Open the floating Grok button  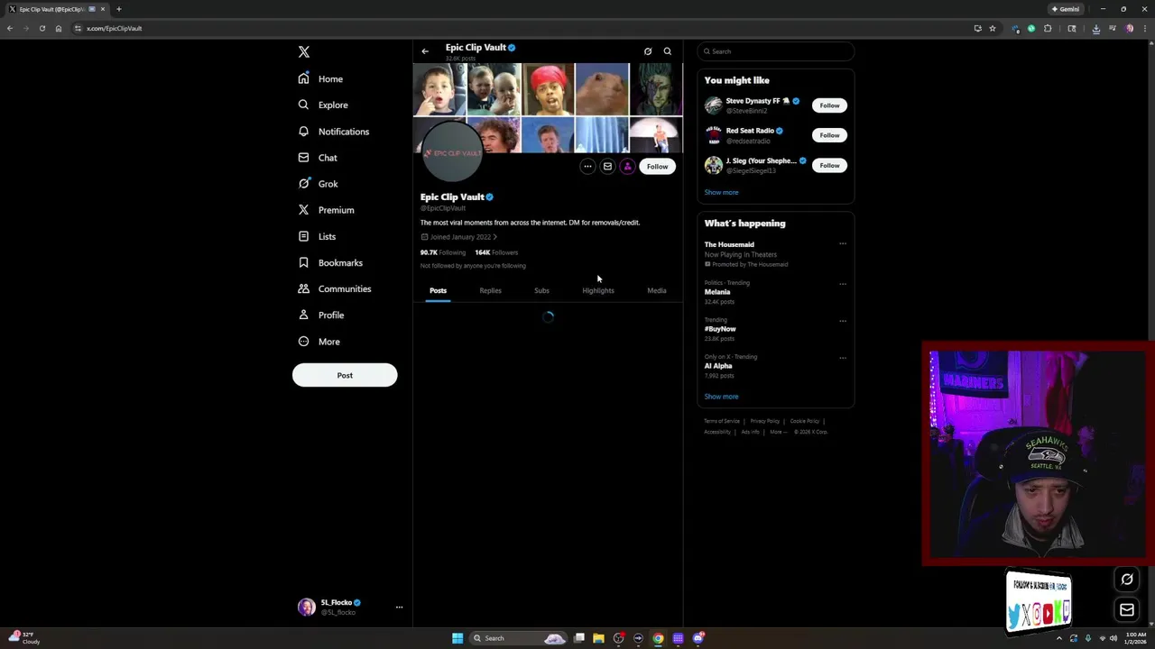coord(1127,580)
